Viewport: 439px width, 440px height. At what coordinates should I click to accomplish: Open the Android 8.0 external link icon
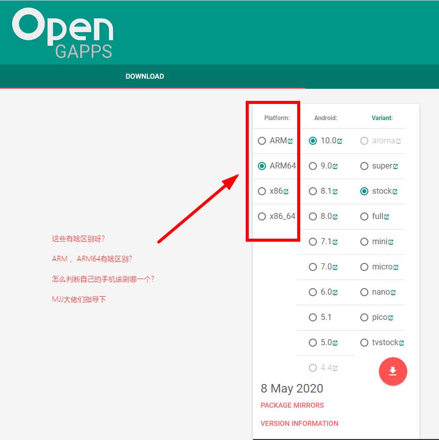click(335, 217)
